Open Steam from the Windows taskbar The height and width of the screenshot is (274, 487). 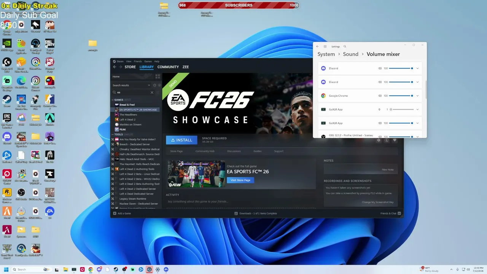[x=116, y=269]
